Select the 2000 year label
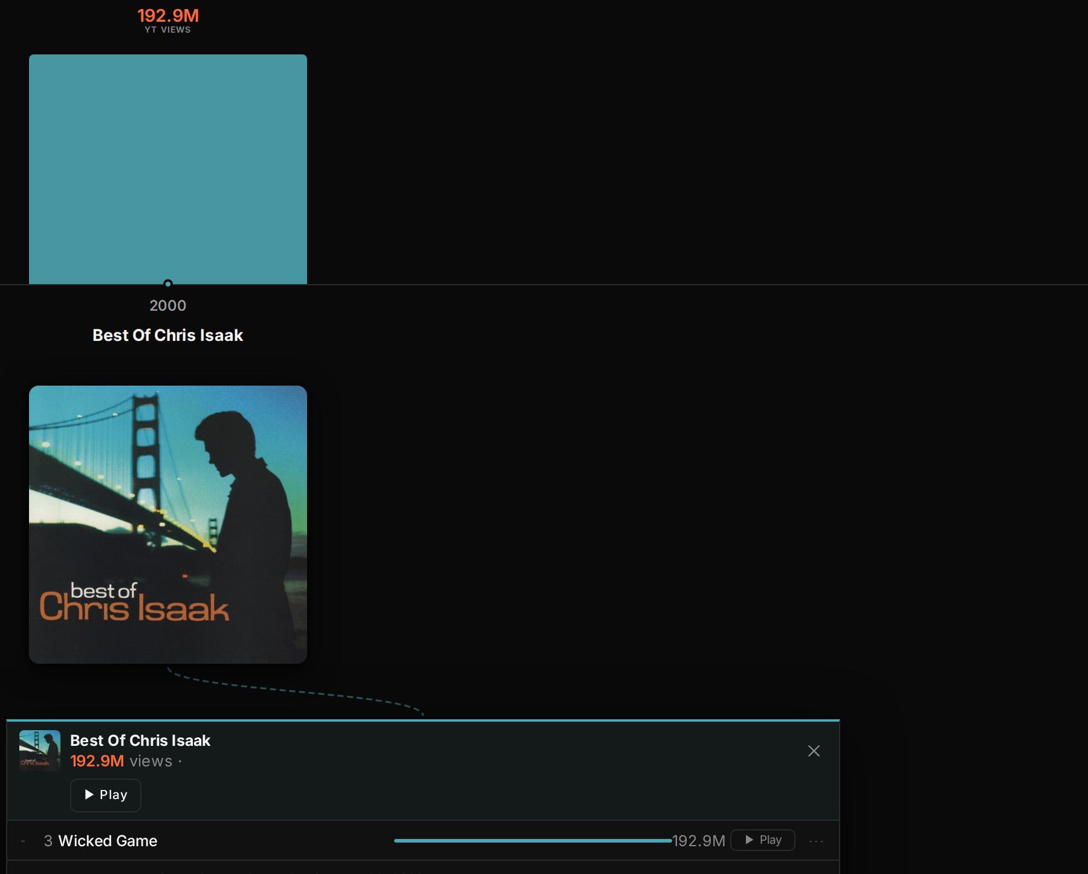 [x=168, y=305]
